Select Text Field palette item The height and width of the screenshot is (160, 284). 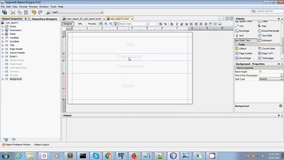(x=267, y=36)
